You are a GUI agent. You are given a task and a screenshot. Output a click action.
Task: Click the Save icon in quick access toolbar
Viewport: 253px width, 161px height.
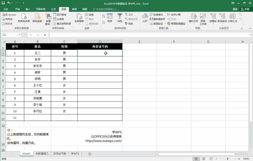3,3
